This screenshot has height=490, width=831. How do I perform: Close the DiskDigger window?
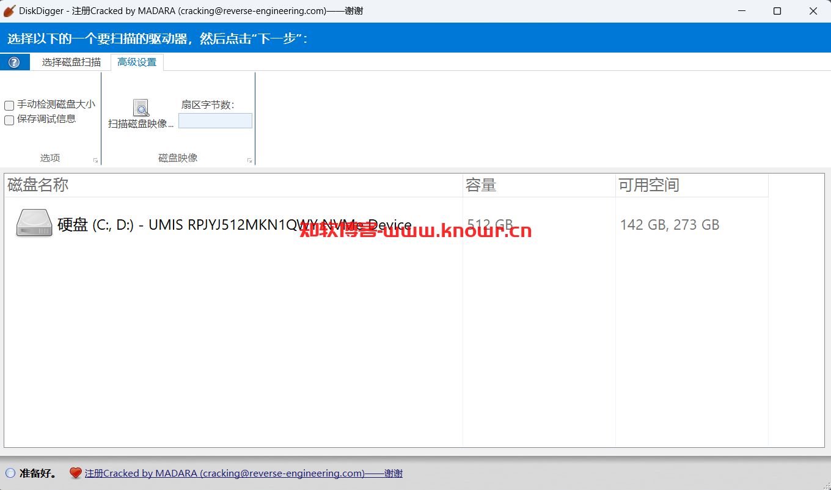[813, 11]
